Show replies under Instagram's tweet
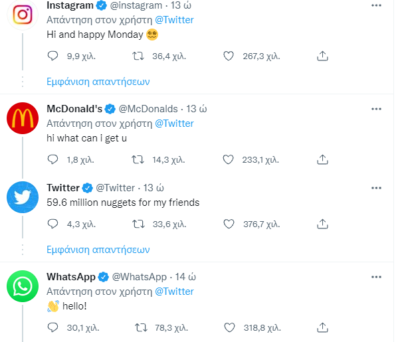 [x=98, y=82]
